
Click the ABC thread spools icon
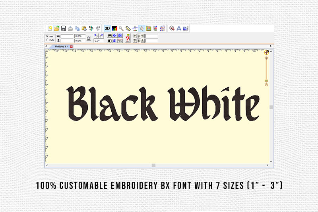tap(155, 28)
